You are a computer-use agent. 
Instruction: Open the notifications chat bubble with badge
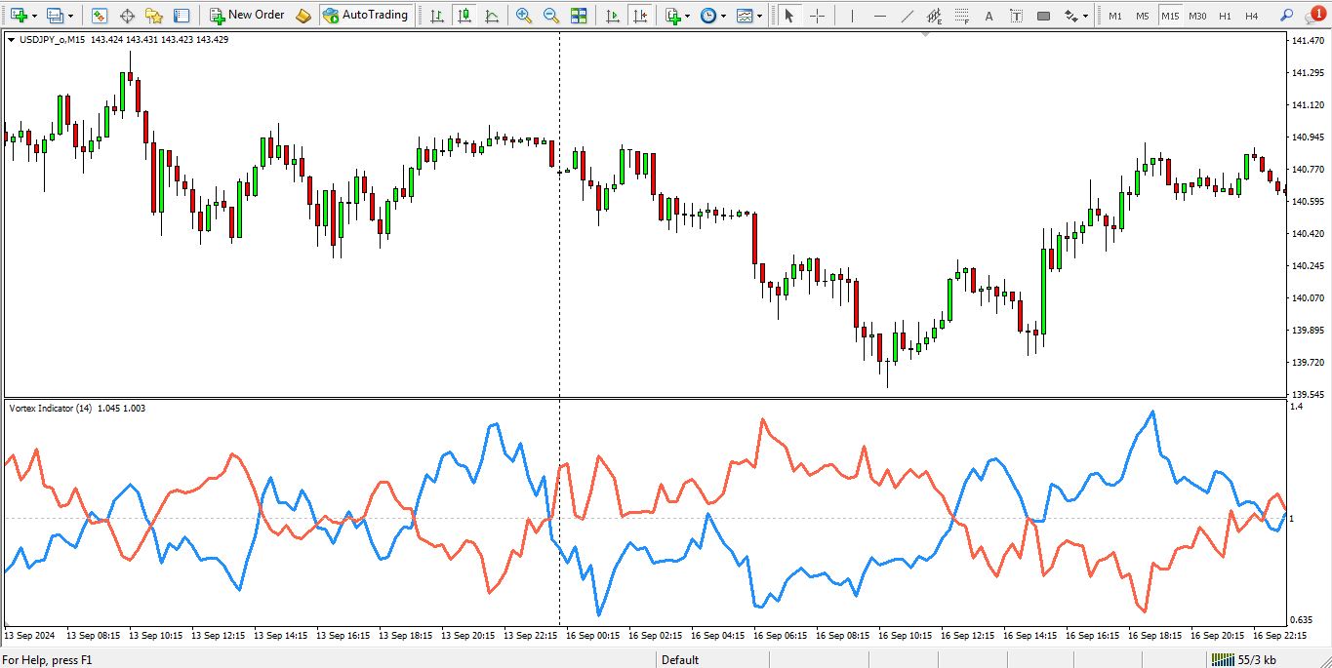coord(1316,15)
